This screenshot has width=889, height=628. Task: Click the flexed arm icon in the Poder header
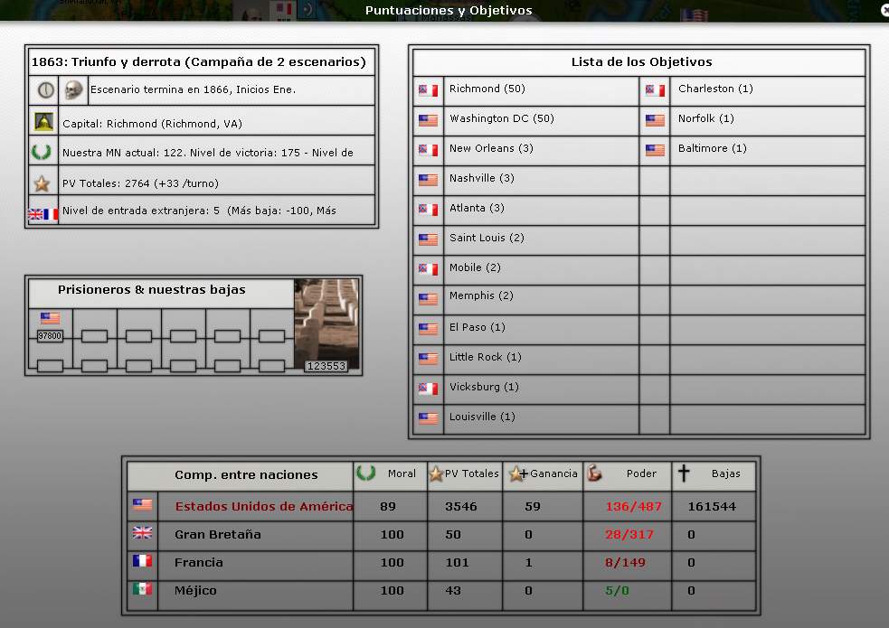pyautogui.click(x=594, y=473)
